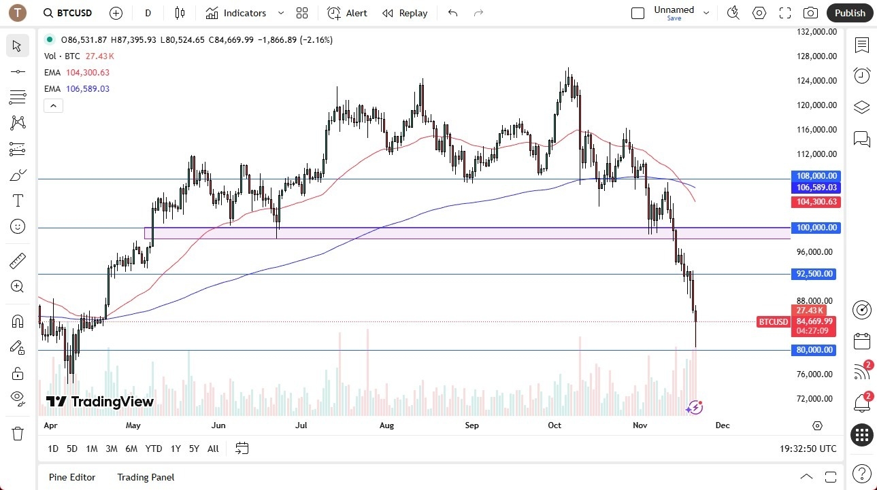
Task: Lock all drawings with the padlock icon
Action: tap(18, 373)
